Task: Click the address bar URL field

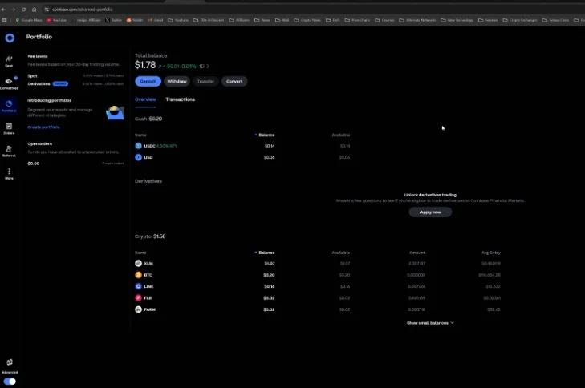Action: pyautogui.click(x=83, y=10)
